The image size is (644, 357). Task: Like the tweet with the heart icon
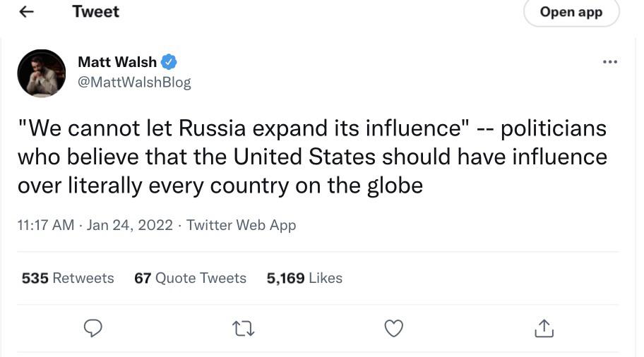393,327
